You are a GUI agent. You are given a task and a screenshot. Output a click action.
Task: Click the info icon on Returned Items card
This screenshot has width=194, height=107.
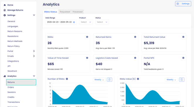(x=135, y=37)
